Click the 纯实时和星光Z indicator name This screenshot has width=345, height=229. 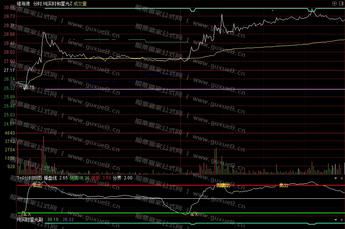[57, 3]
